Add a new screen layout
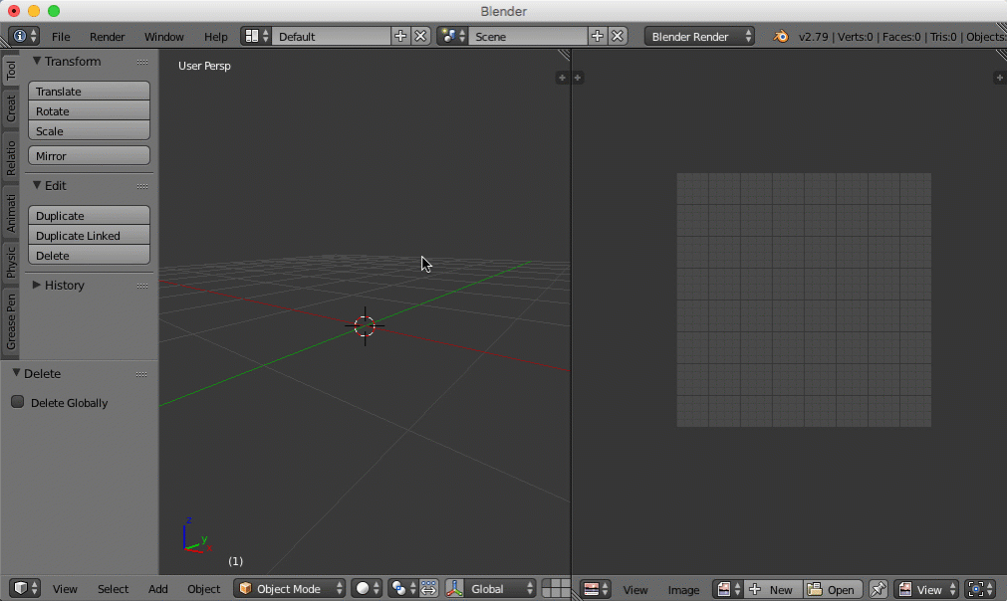Image resolution: width=1007 pixels, height=601 pixels. (400, 36)
